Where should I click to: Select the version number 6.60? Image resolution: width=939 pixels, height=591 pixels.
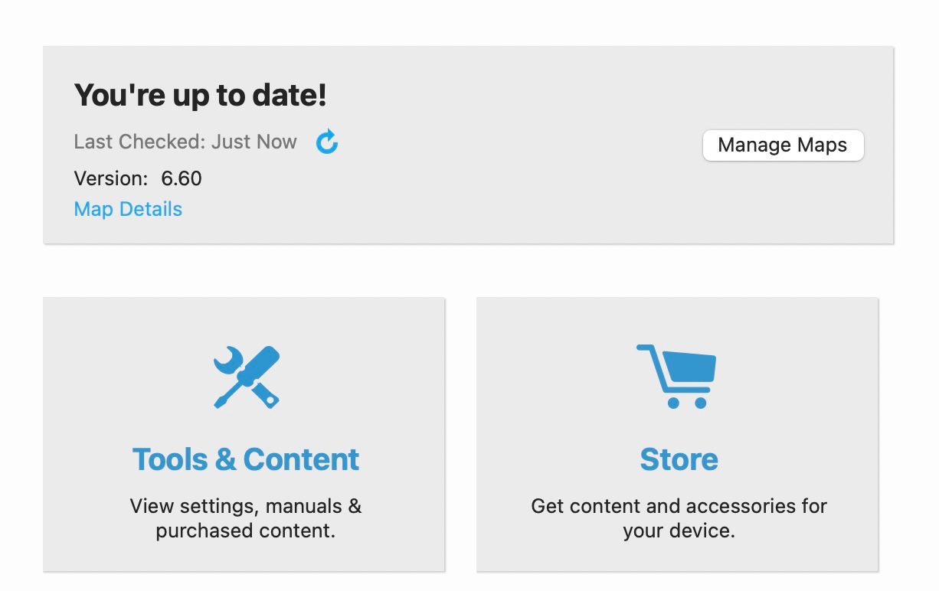point(182,179)
